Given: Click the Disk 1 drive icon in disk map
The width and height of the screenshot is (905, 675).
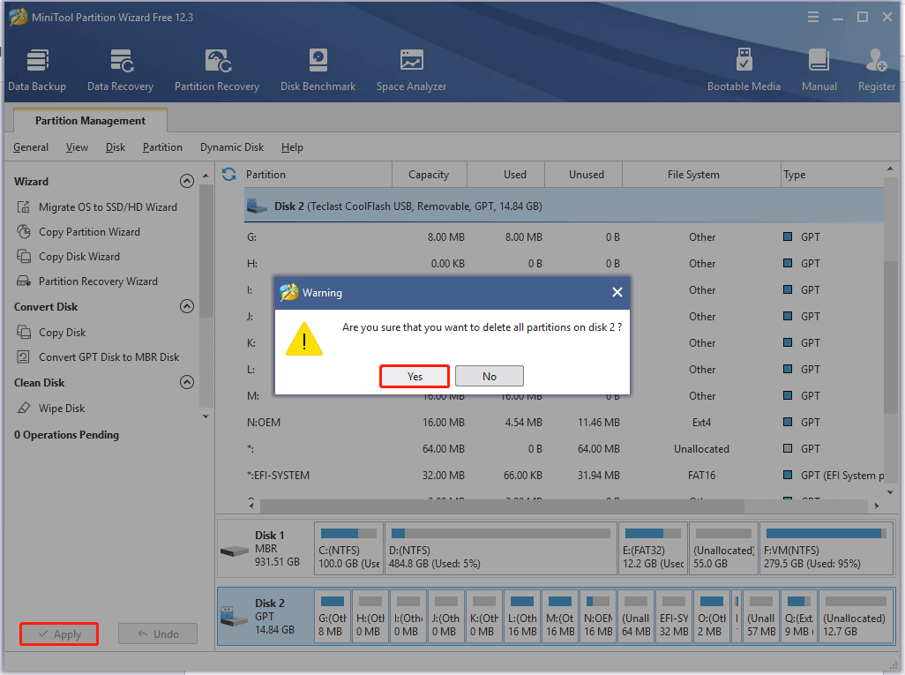Looking at the screenshot, I should [x=235, y=551].
